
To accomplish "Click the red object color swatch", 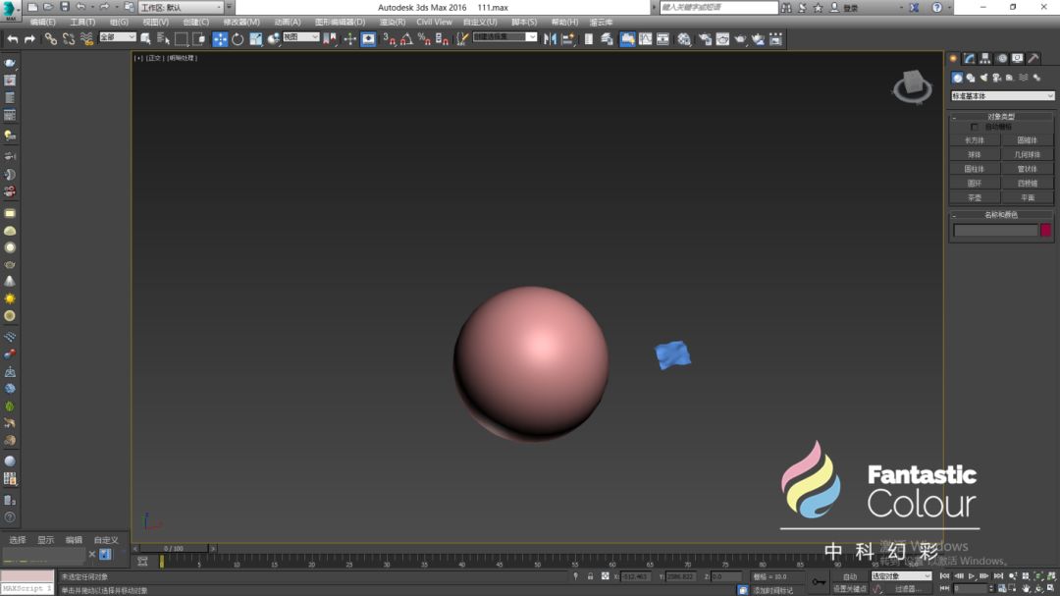I will [1045, 231].
